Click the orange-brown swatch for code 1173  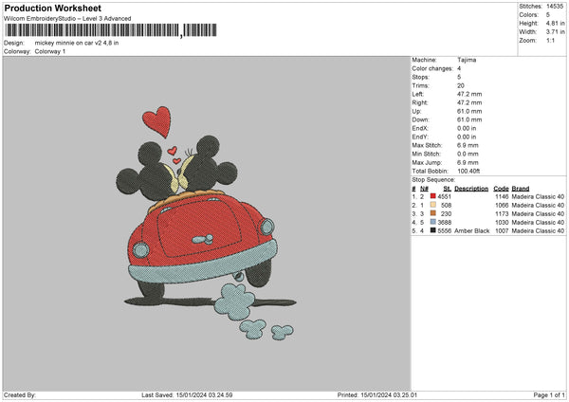[433, 213]
